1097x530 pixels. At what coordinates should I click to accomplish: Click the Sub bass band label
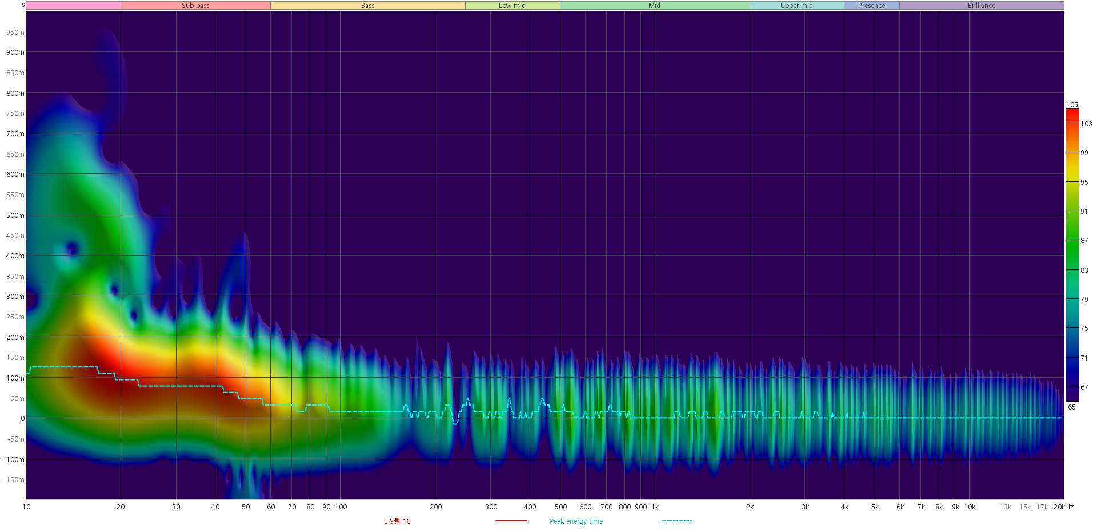click(195, 6)
